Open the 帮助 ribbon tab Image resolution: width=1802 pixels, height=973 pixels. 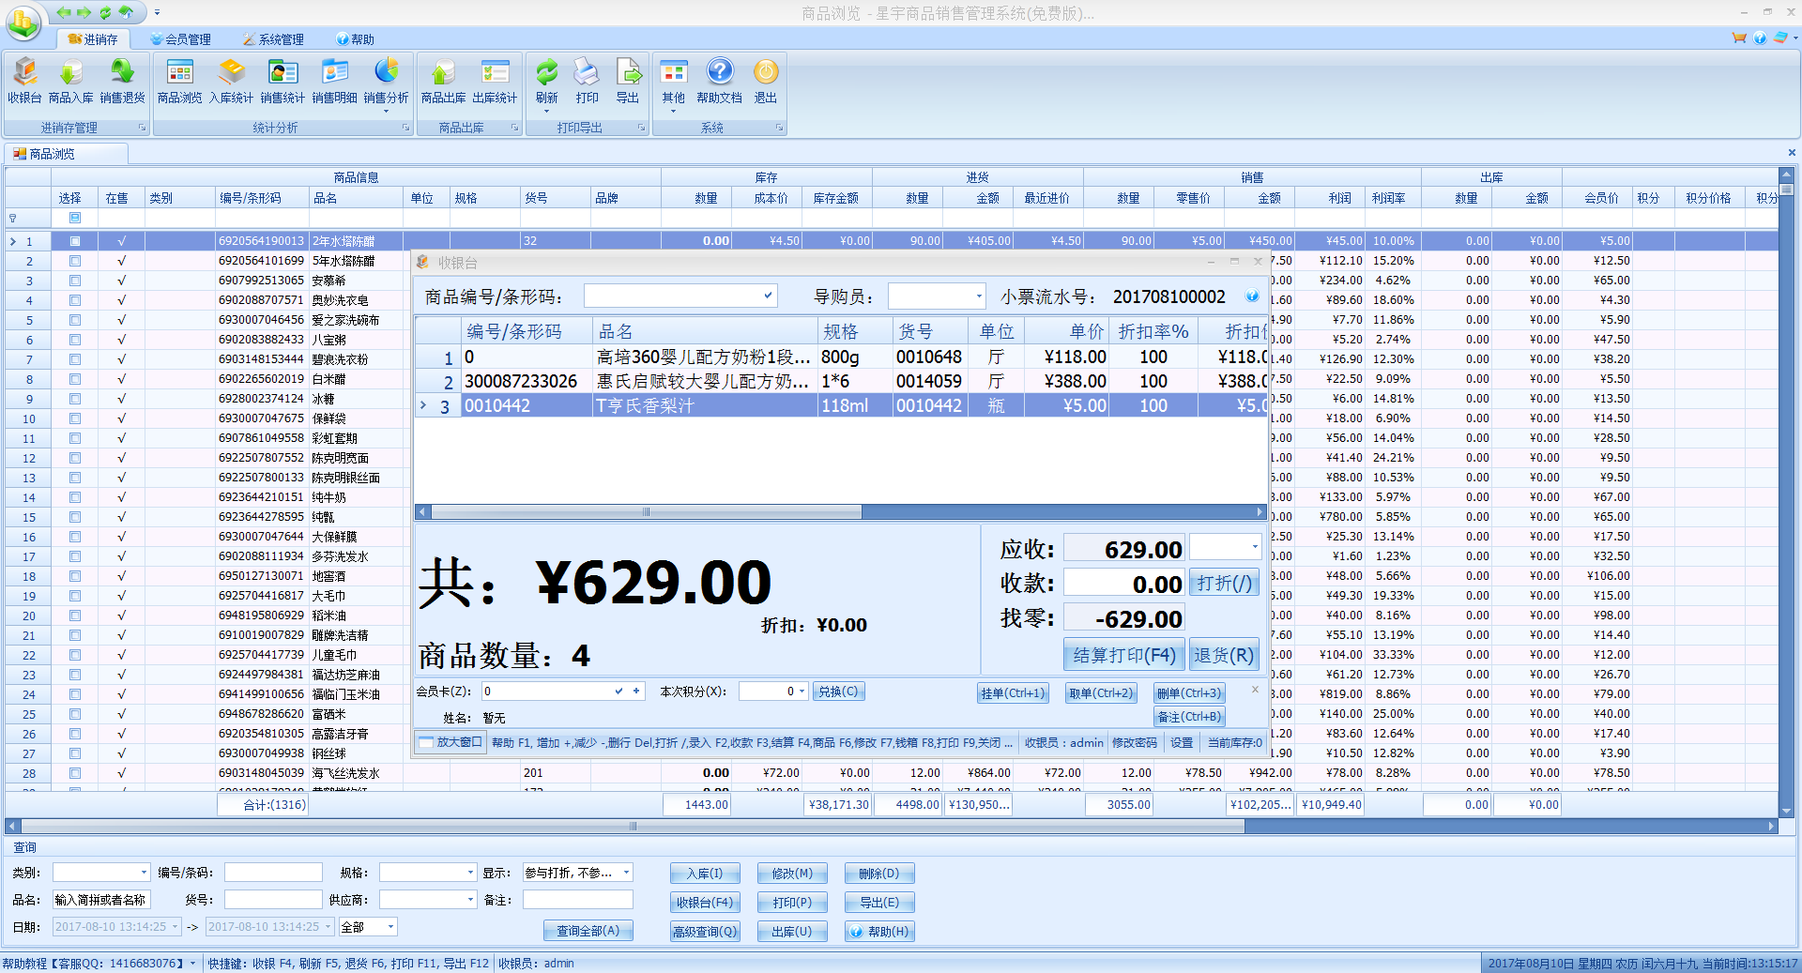click(x=356, y=39)
